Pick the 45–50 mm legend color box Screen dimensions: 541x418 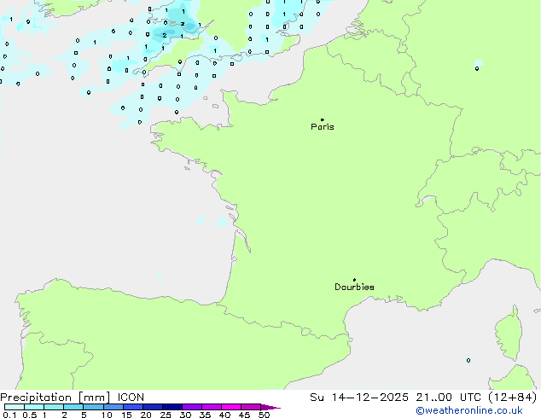coord(251,407)
